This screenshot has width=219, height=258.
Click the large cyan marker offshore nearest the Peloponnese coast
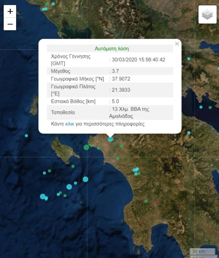coord(86,179)
